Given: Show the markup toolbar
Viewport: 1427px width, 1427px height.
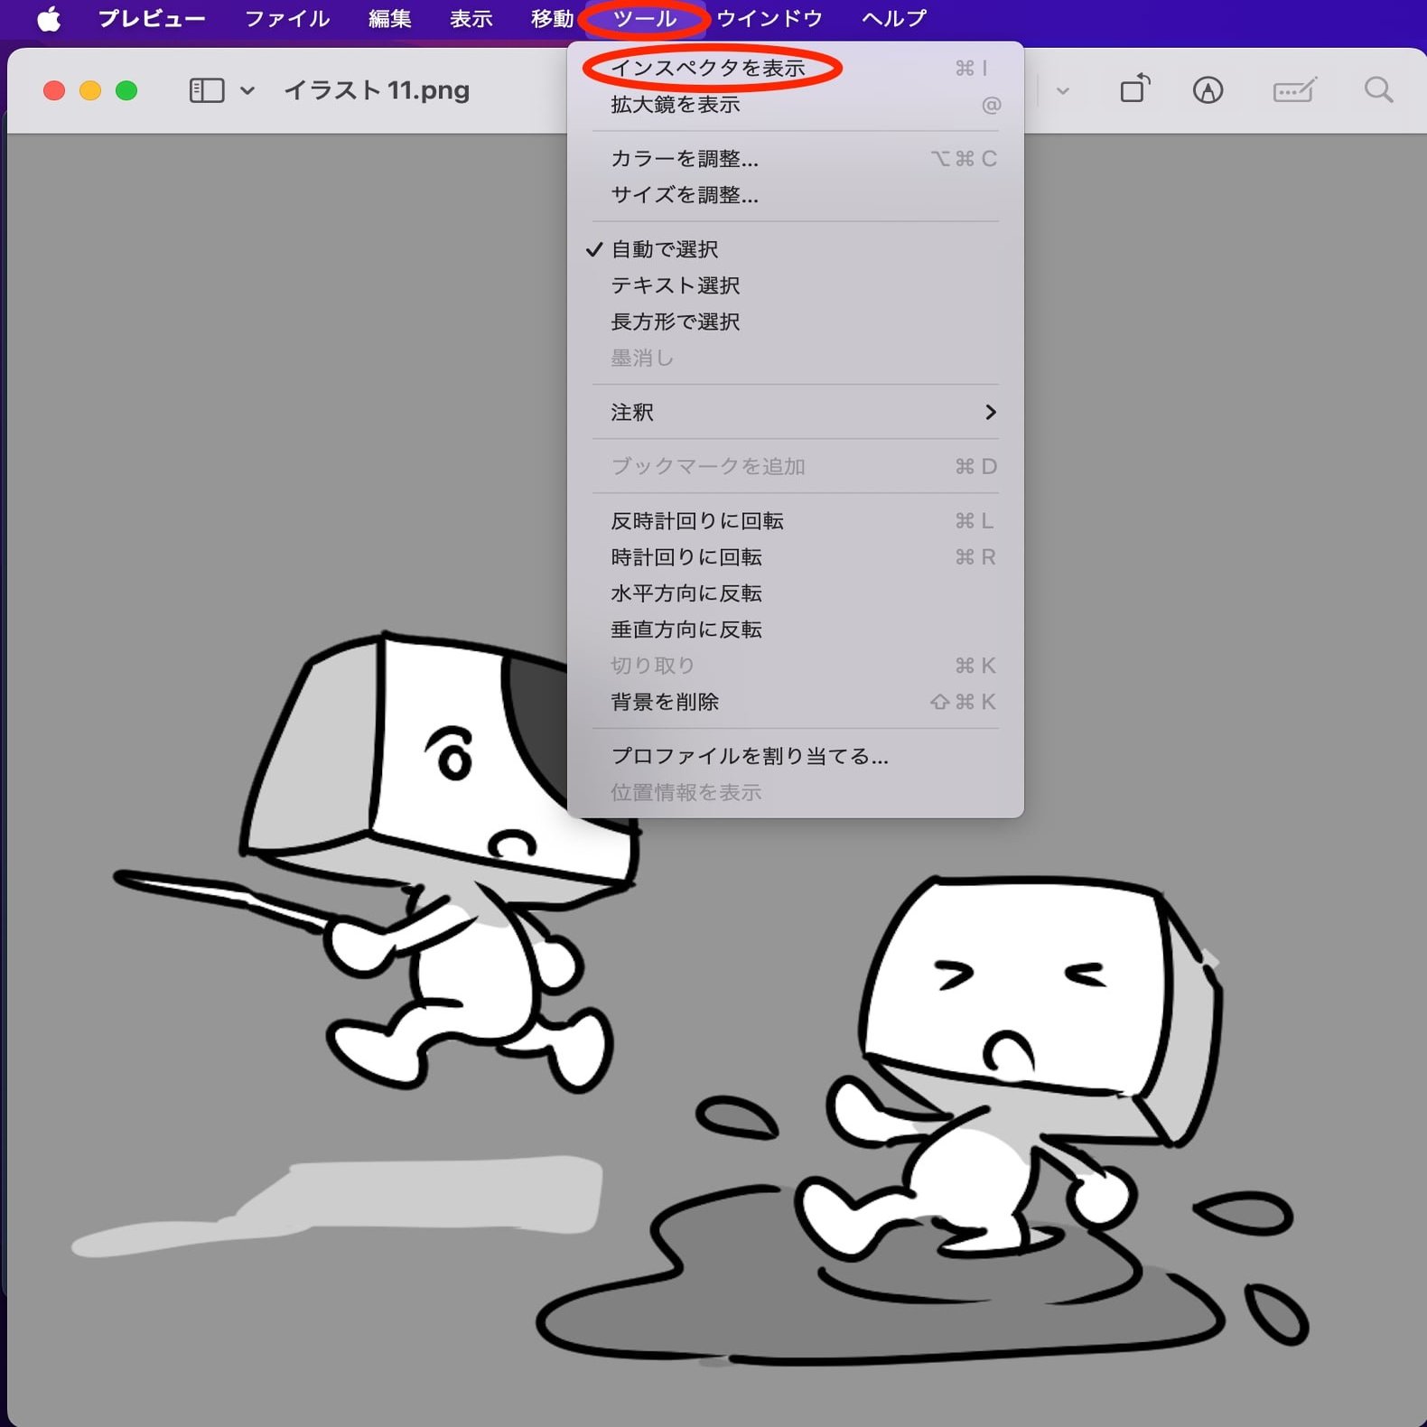Looking at the screenshot, I should 1208,90.
